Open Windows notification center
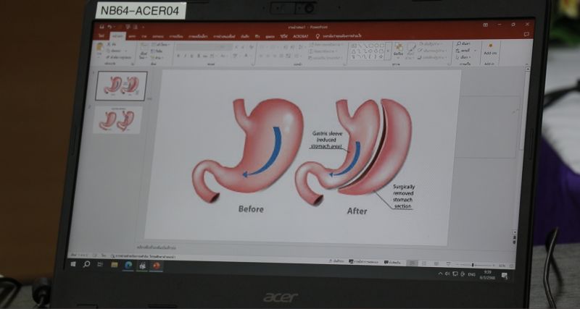 (504, 276)
